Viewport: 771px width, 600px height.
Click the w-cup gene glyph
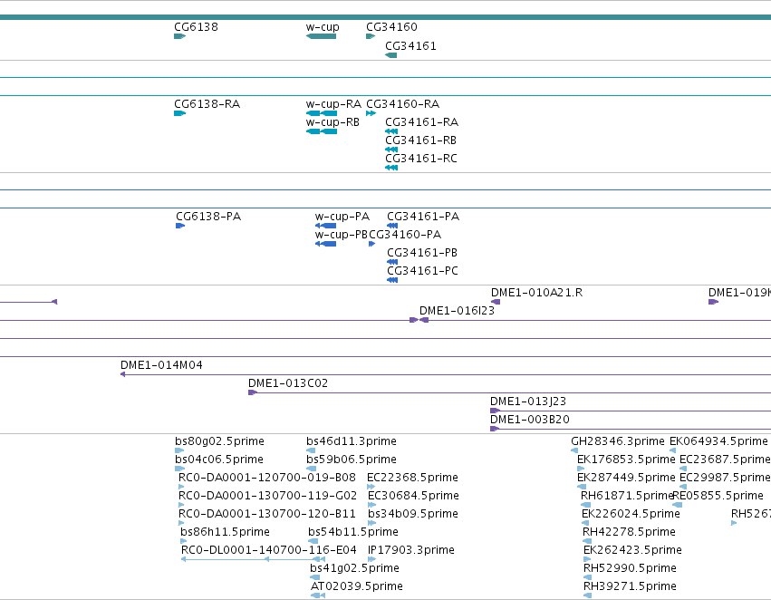pyautogui.click(x=321, y=36)
